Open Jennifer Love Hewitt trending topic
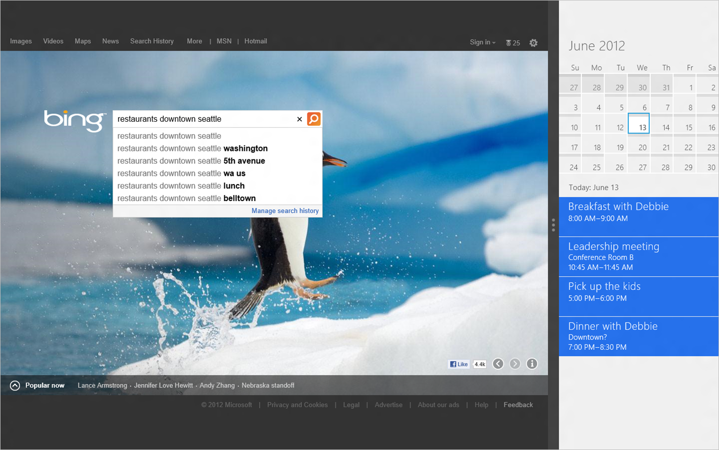The height and width of the screenshot is (450, 719). [x=163, y=386]
